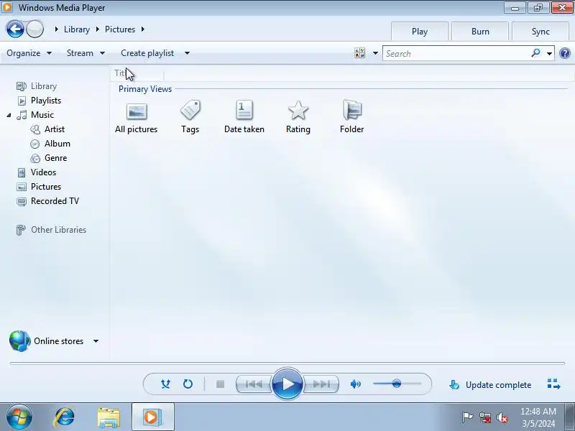
Task: Expand the breadcrumb arrow after Pictures
Action: tap(142, 29)
